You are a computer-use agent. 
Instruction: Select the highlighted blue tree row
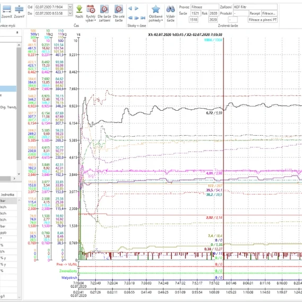pyautogui.click(x=8, y=89)
